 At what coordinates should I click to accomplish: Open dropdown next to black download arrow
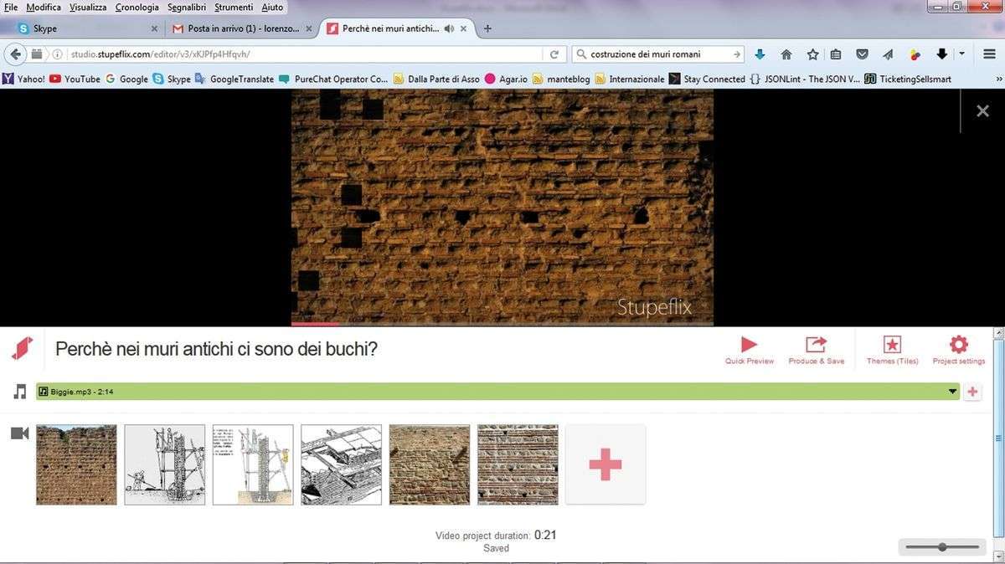point(961,54)
